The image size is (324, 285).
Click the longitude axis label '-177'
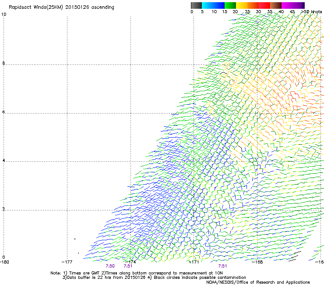[67, 262]
